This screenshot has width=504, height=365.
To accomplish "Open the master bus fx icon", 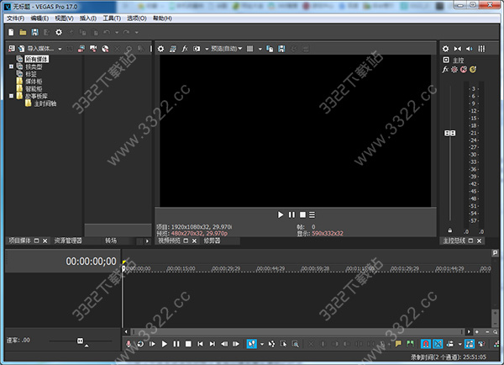I will (446, 69).
